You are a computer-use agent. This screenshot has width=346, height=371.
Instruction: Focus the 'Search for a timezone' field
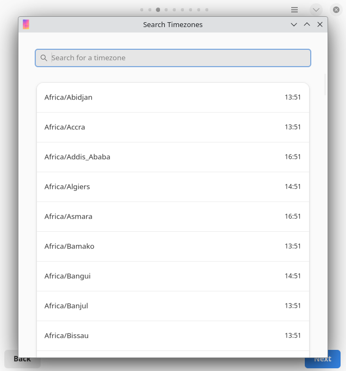[x=179, y=58]
